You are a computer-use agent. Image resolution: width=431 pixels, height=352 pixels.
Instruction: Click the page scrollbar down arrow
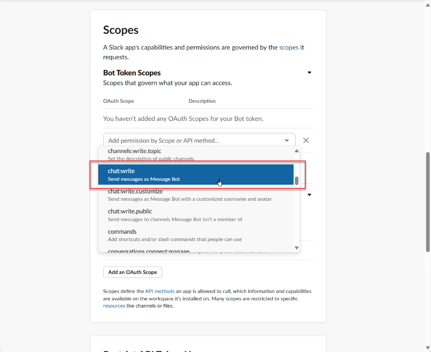pyautogui.click(x=428, y=347)
